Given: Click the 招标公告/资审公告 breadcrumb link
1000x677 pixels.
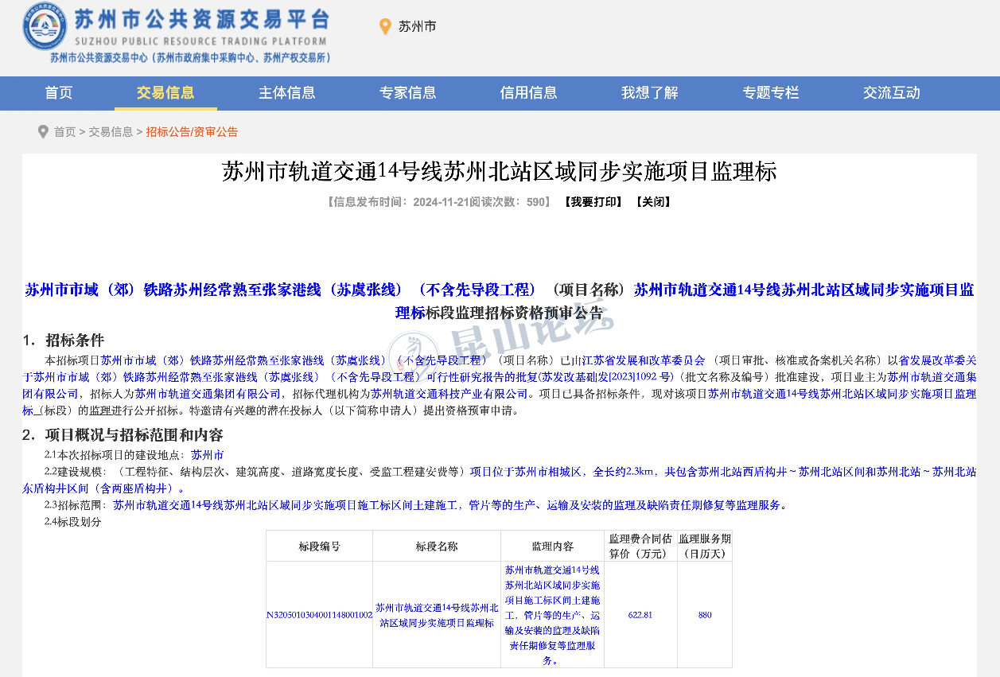Looking at the screenshot, I should coord(192,132).
